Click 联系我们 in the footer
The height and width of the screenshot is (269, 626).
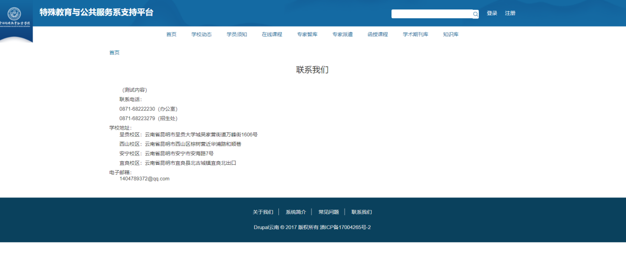pyautogui.click(x=361, y=212)
